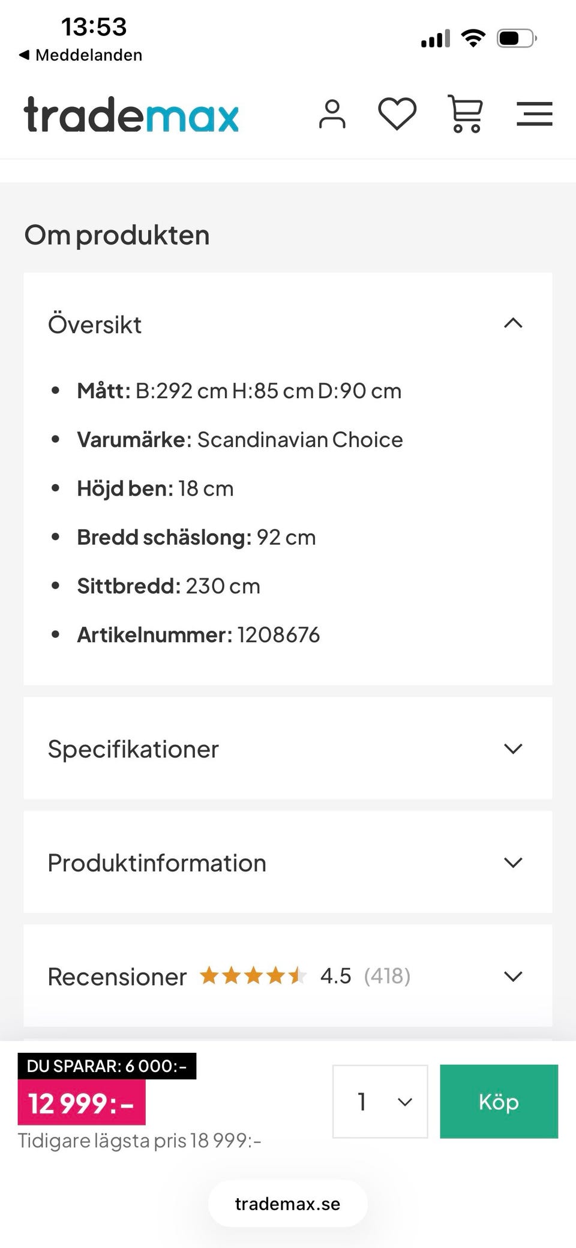The width and height of the screenshot is (576, 1248).
Task: Tap the trademax logo
Action: tap(131, 114)
